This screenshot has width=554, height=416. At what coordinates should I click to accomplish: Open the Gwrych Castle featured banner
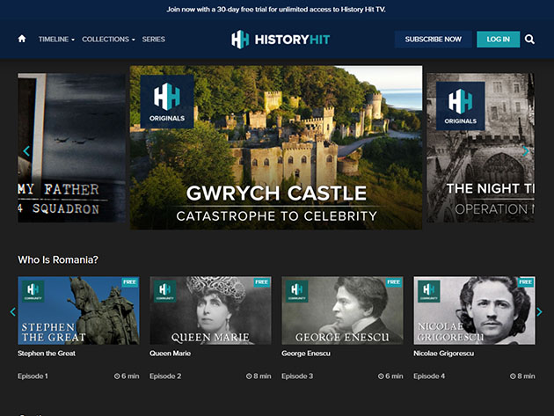(x=276, y=148)
